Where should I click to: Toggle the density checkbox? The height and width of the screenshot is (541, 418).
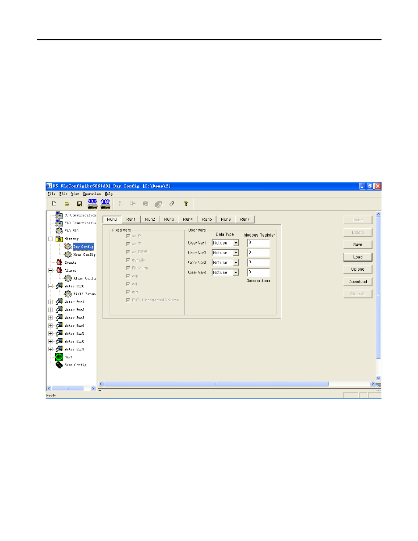pos(128,260)
